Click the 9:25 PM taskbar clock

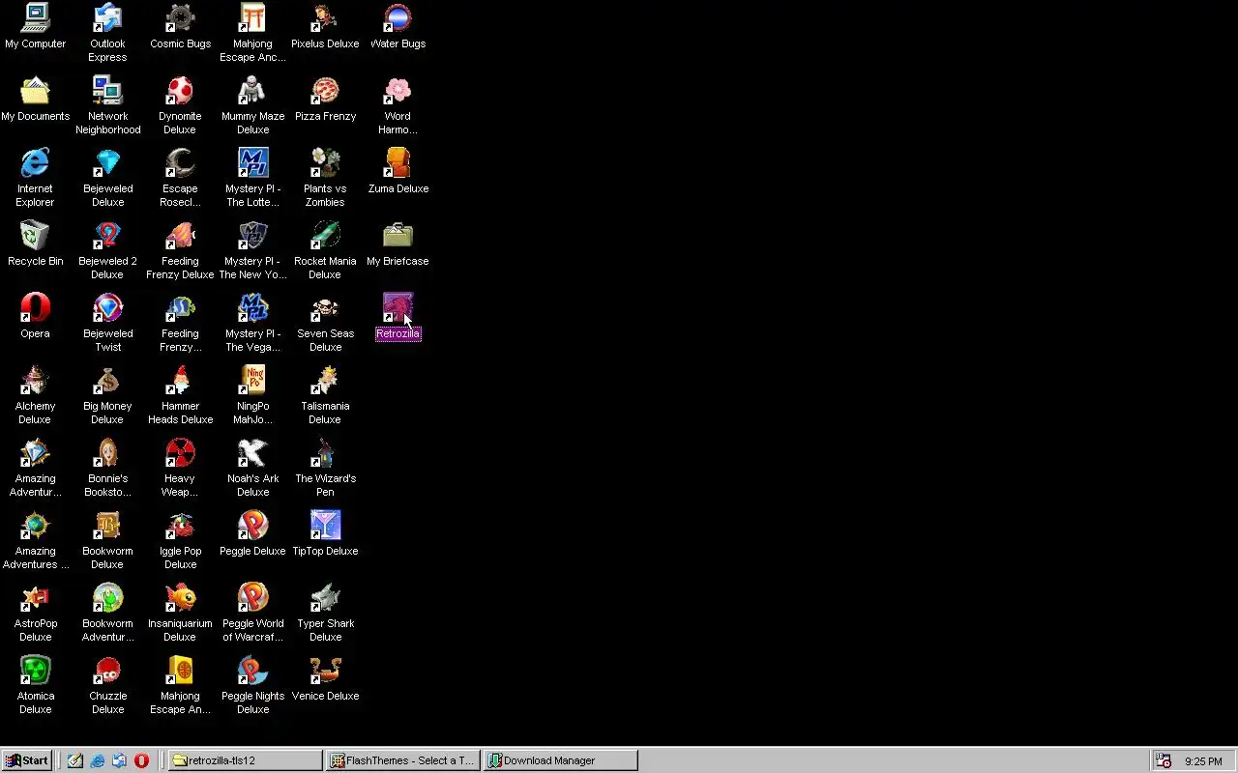point(1203,761)
